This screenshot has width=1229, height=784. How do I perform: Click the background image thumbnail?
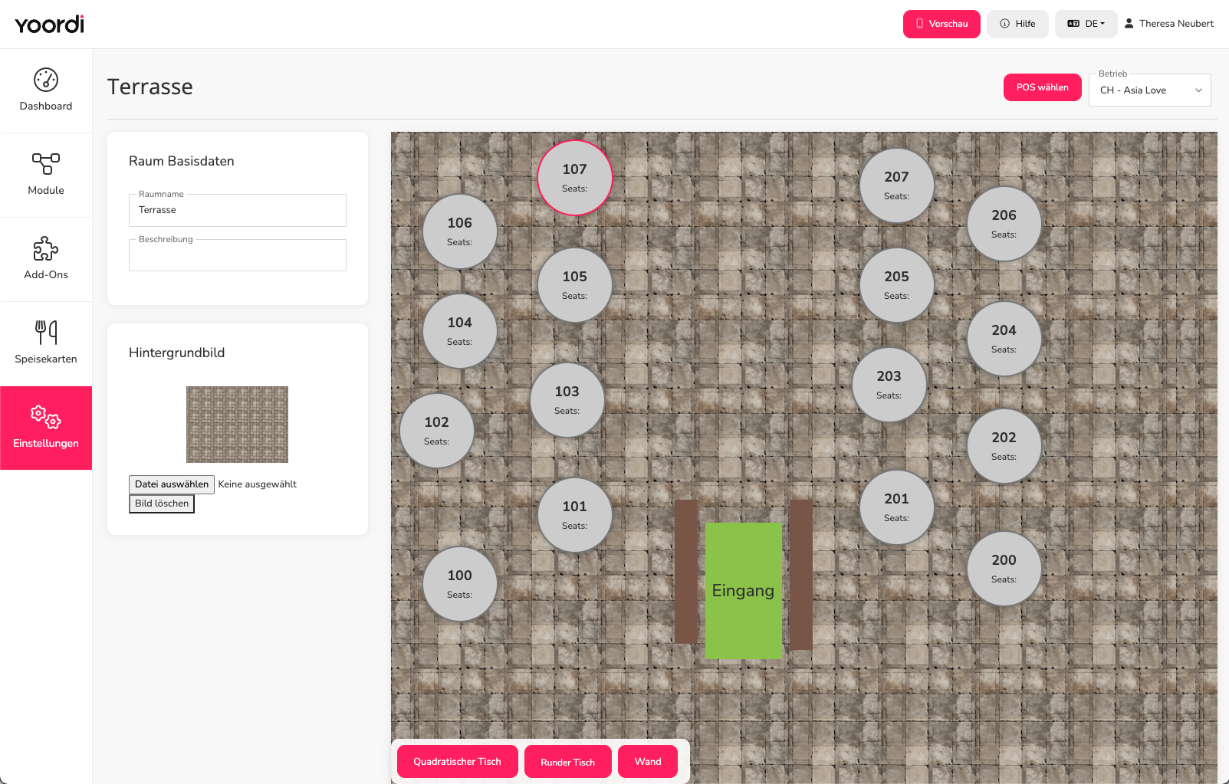point(238,425)
